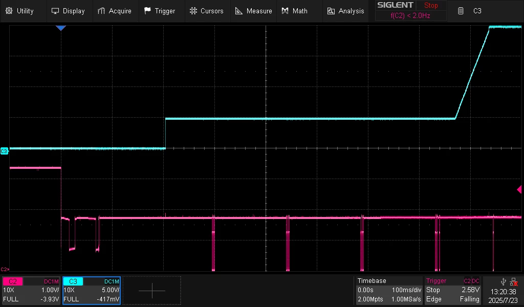Click the C3 label at top right
This screenshot has height=307, width=524.
pos(477,11)
